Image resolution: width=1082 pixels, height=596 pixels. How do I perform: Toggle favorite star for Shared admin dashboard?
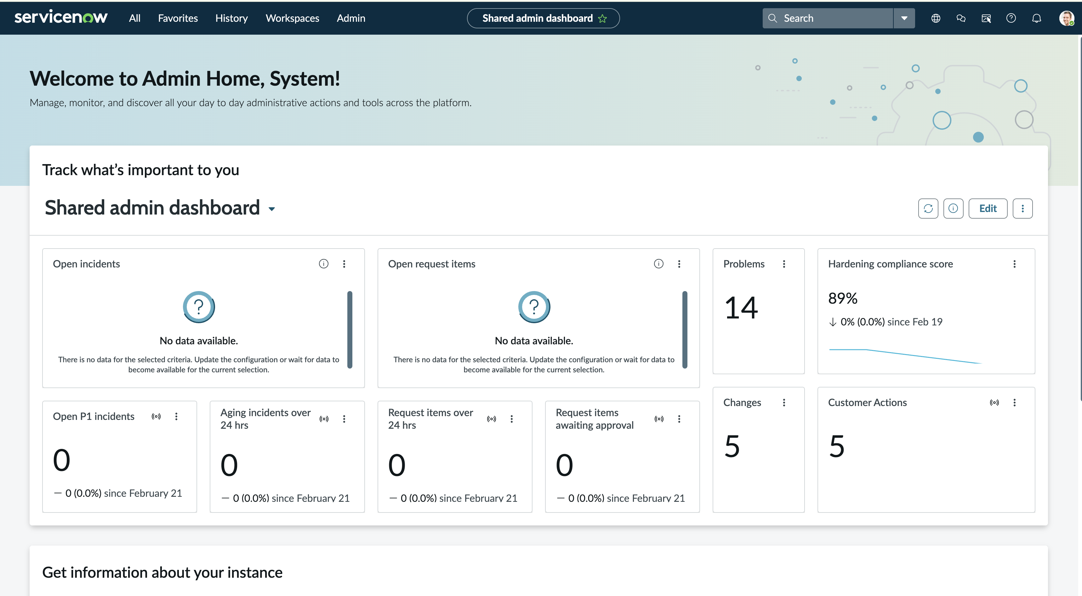point(602,19)
